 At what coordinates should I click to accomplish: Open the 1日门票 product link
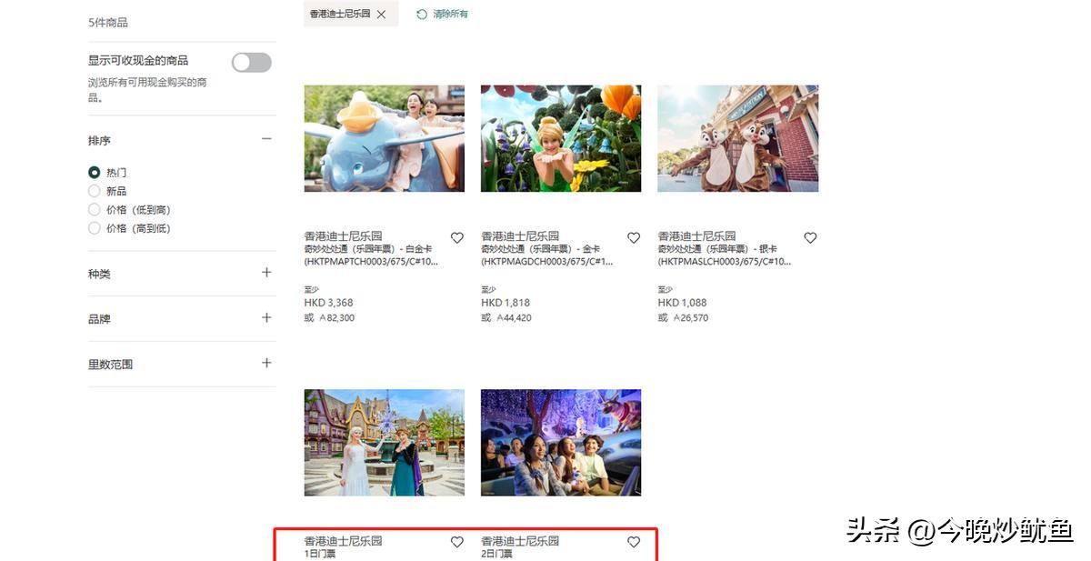(x=319, y=553)
